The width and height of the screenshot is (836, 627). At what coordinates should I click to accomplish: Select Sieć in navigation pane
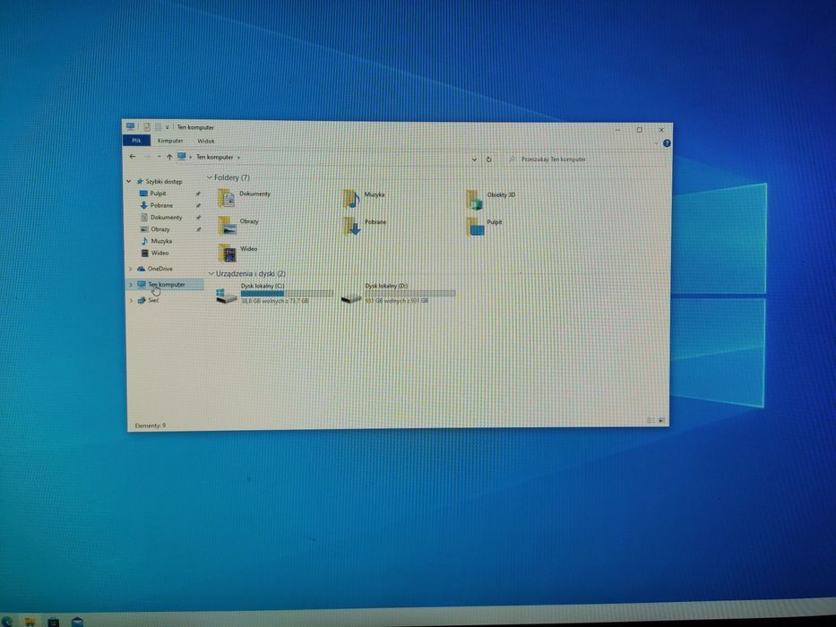coord(153,300)
